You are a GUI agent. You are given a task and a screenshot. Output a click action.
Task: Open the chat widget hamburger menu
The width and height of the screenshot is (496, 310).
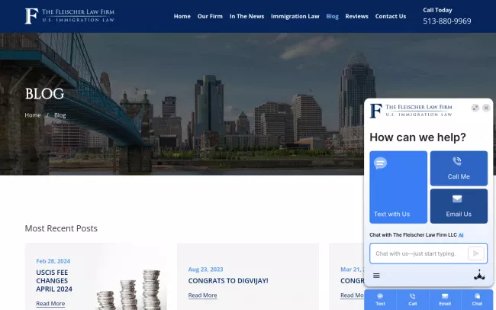click(376, 276)
